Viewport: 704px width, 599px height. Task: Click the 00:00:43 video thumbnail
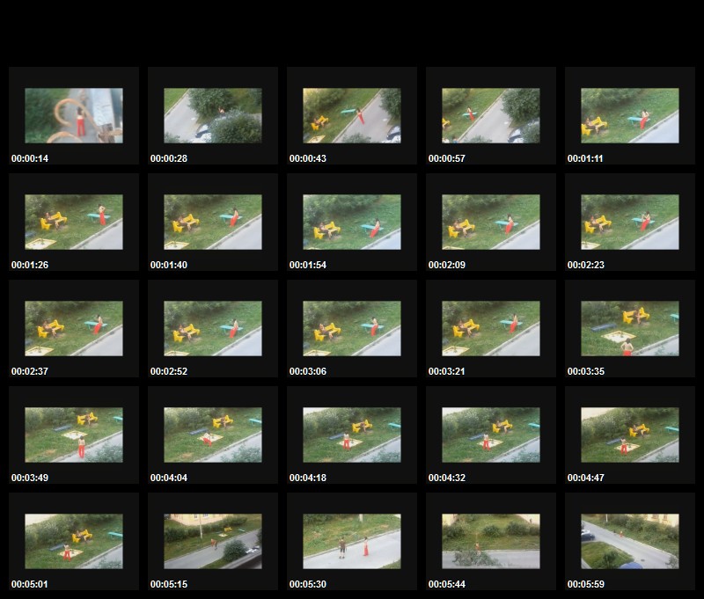click(x=352, y=115)
